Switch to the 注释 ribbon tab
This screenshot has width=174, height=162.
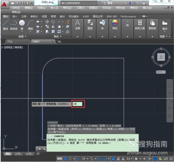(24, 17)
